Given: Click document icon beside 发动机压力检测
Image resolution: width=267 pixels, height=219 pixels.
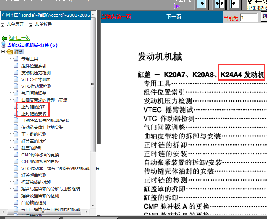Looking at the screenshot, I should click(16, 72).
